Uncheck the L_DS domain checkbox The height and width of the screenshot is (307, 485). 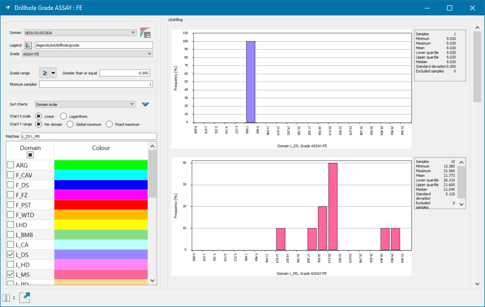point(10,254)
